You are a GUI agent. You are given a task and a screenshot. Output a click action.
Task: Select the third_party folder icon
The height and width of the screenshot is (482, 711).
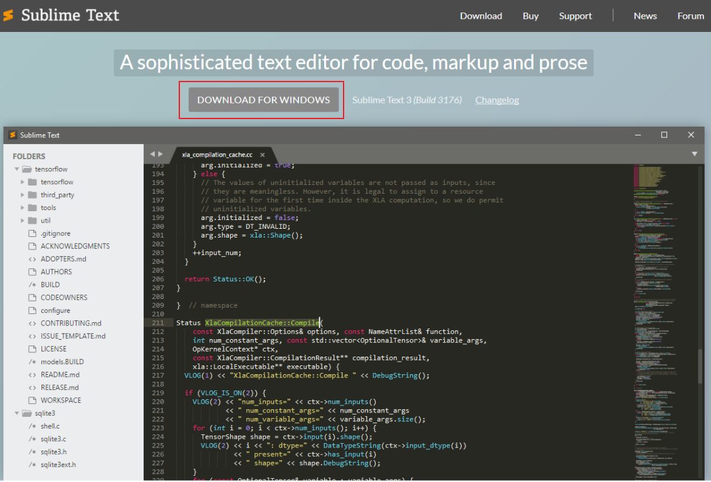32,195
